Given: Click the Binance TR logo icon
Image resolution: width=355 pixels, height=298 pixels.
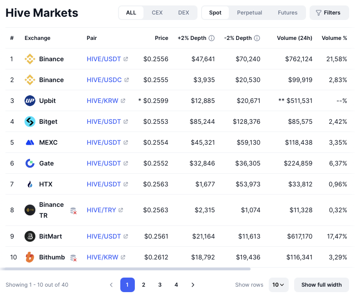Looking at the screenshot, I should point(30,210).
